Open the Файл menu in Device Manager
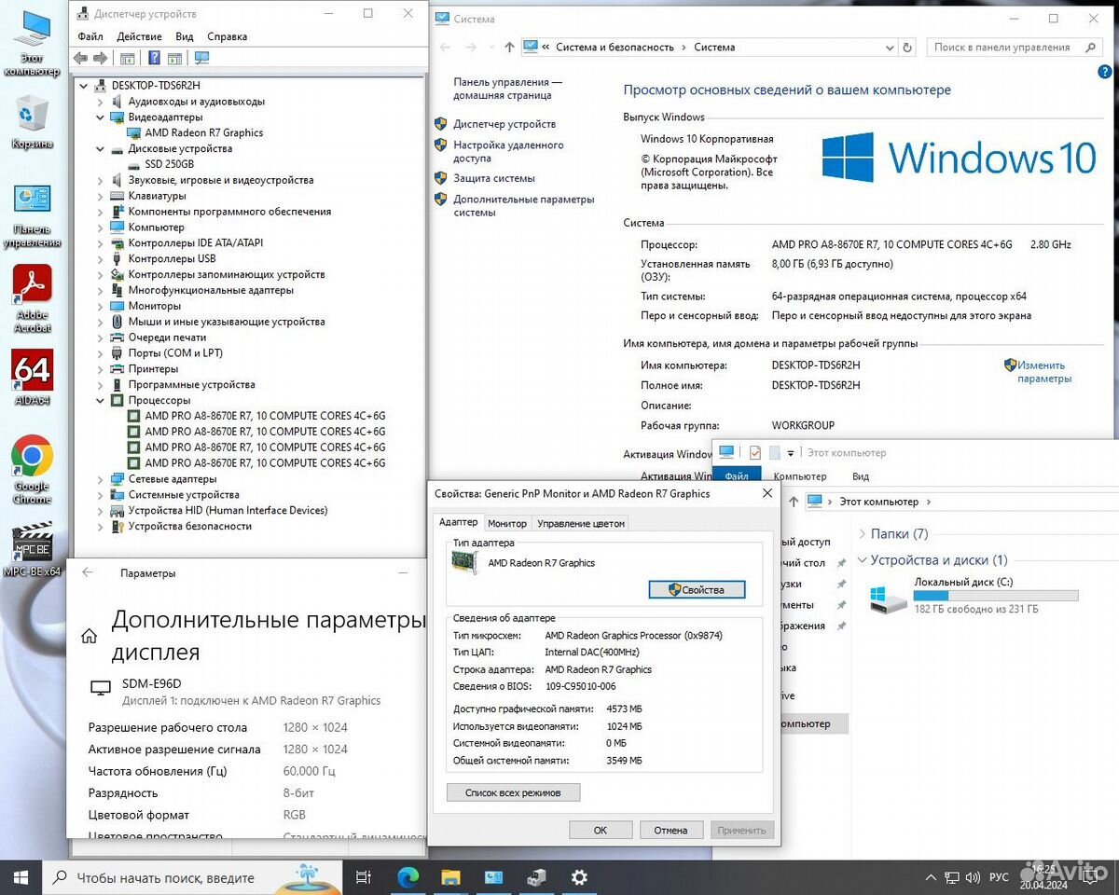The image size is (1119, 895). pos(90,36)
